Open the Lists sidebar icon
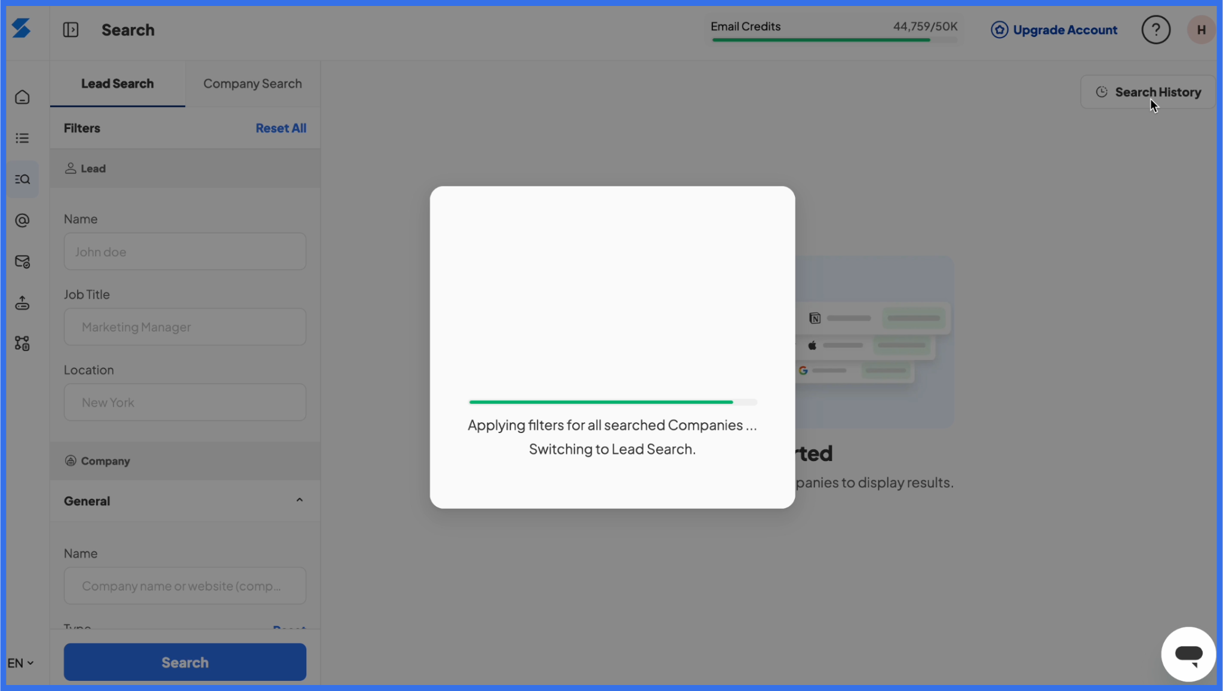Image resolution: width=1223 pixels, height=691 pixels. (22, 138)
